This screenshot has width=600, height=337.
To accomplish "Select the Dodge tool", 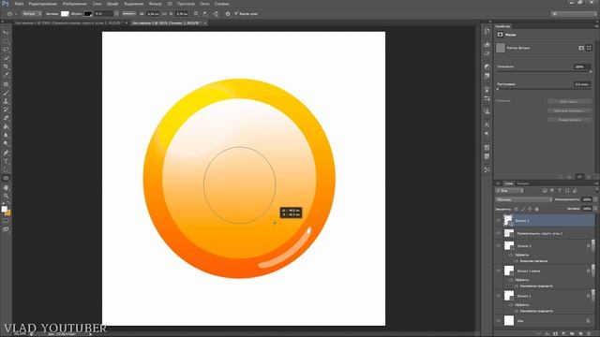I will [6, 143].
